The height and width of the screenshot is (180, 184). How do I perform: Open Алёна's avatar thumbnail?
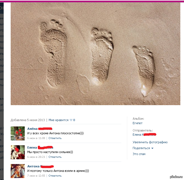pyautogui.click(x=18, y=133)
